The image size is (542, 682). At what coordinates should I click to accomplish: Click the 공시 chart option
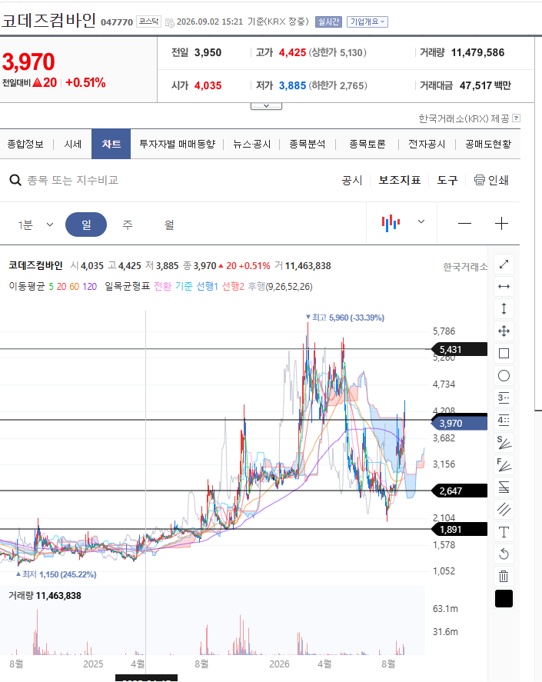(x=352, y=180)
